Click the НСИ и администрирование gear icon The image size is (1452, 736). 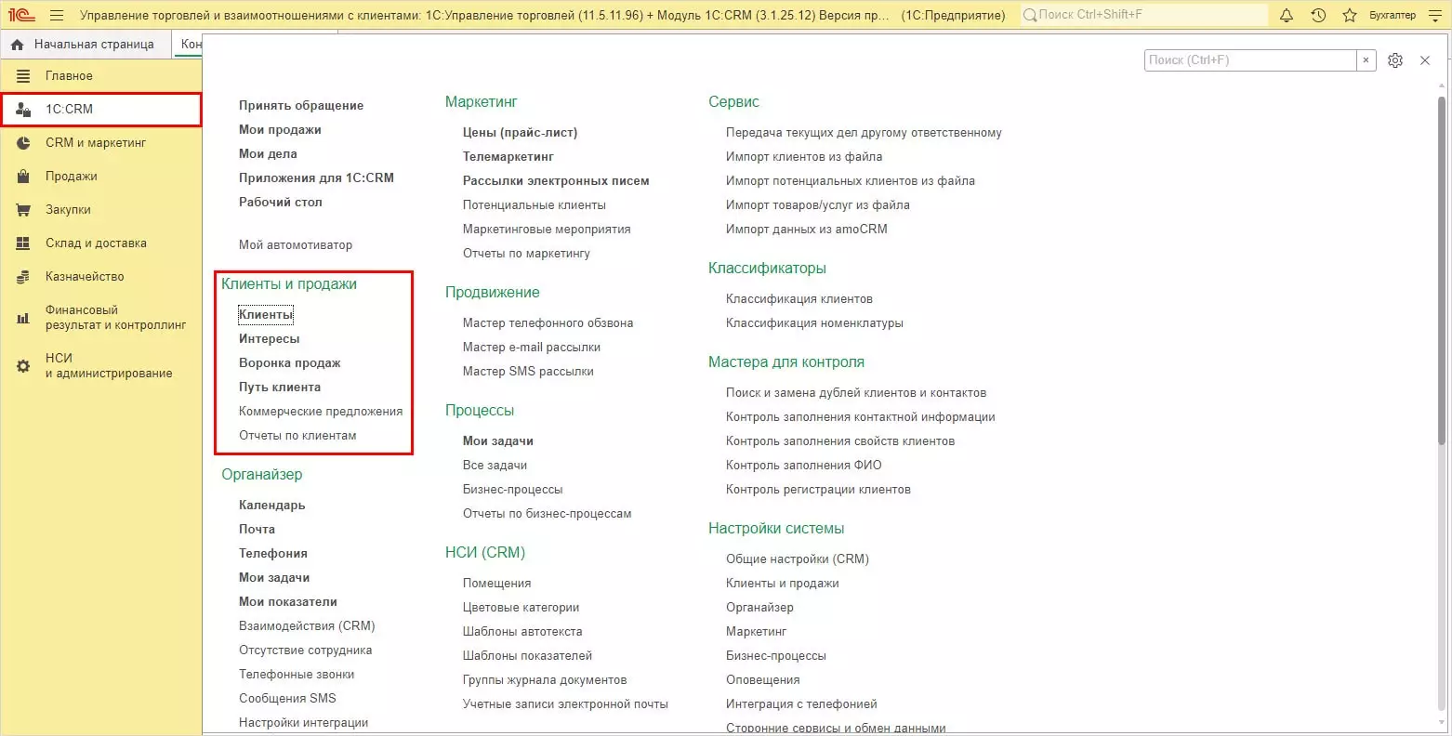click(x=23, y=366)
